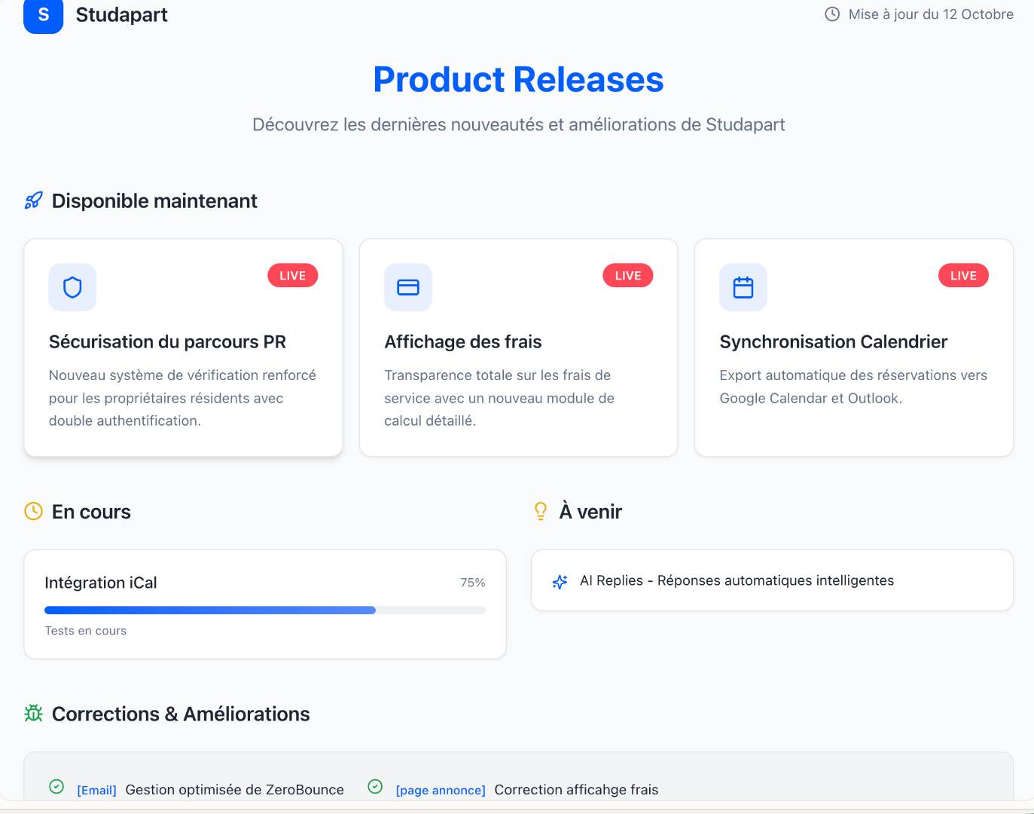
Task: Open the AI Replies upcoming feature item
Action: tap(772, 580)
